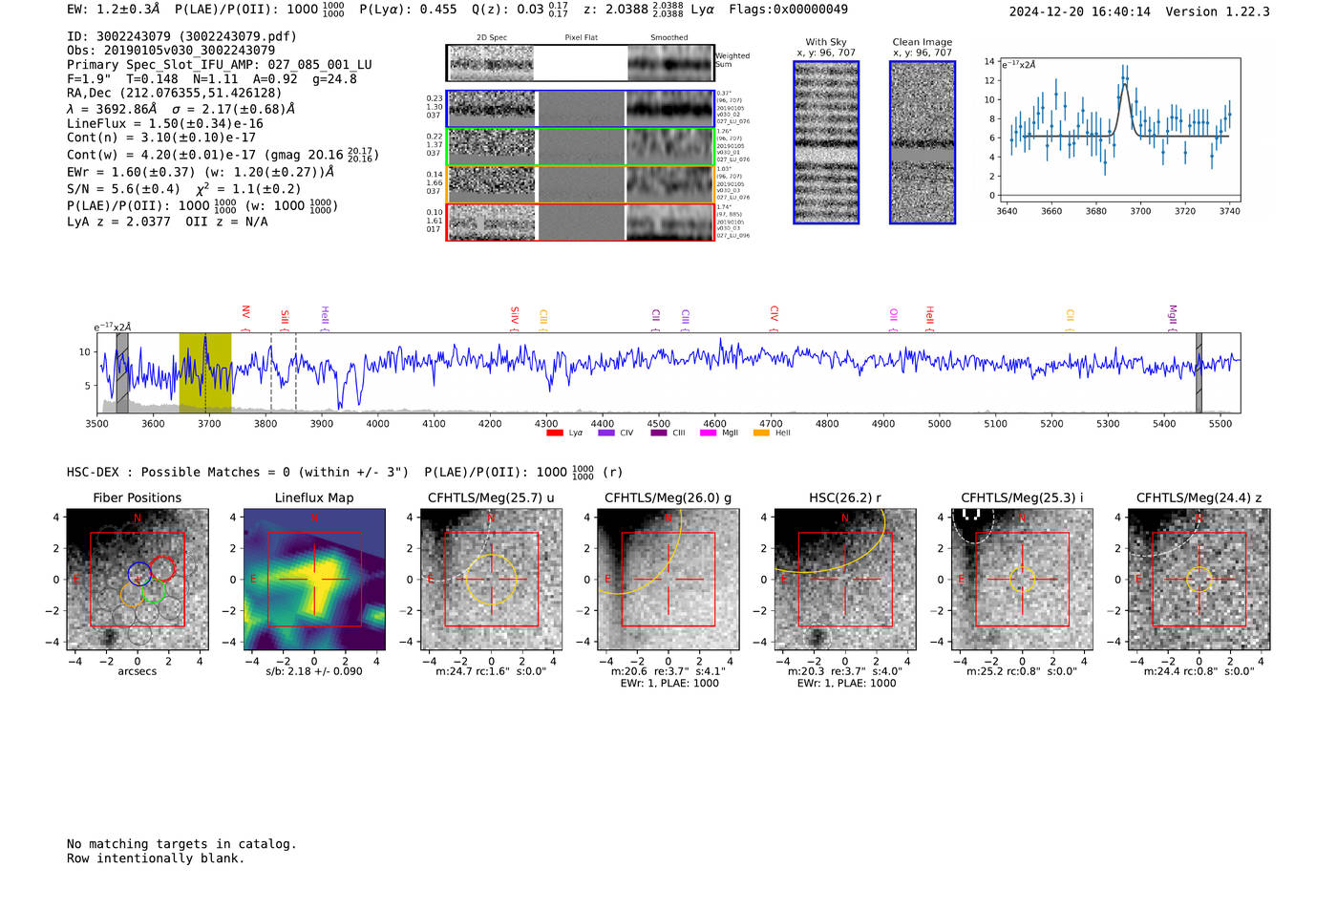1337x910 pixels.
Task: Click the Lyα red legend swatch
Action: click(x=554, y=434)
